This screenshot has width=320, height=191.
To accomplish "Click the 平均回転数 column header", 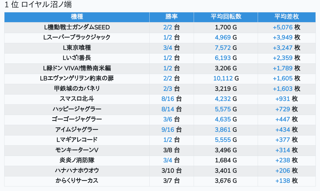I will (226, 17).
